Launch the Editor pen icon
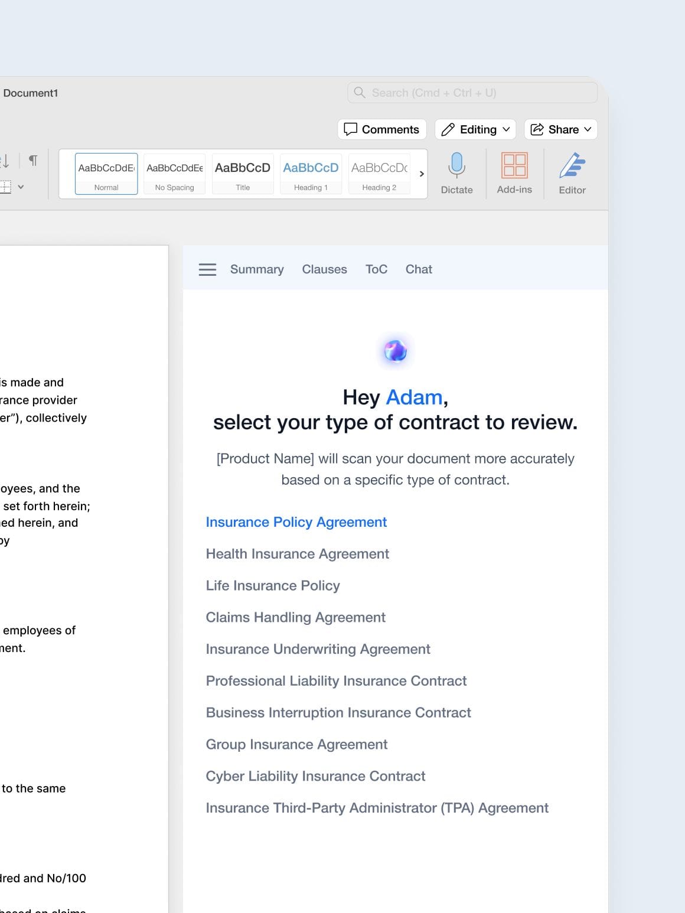The image size is (685, 913). click(572, 166)
